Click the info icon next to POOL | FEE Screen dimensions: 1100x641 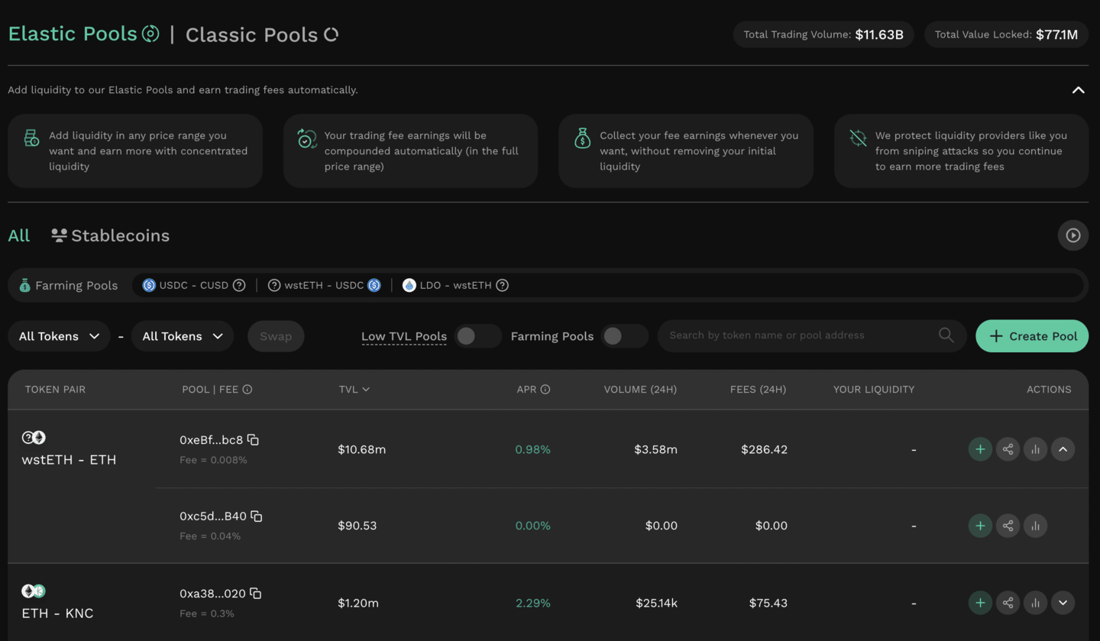click(x=247, y=390)
